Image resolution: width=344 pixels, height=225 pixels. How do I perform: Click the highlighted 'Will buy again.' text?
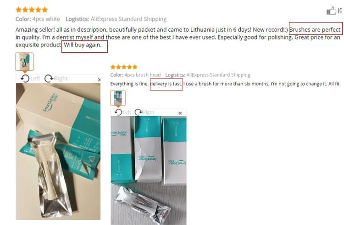point(83,45)
